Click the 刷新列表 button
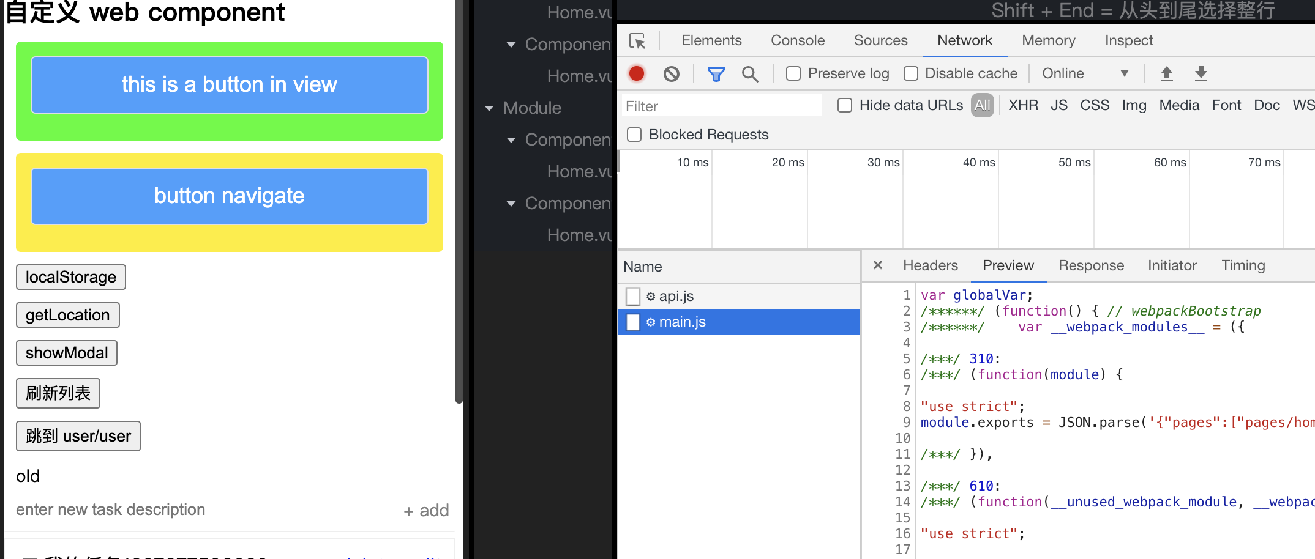The height and width of the screenshot is (559, 1315). pyautogui.click(x=58, y=393)
